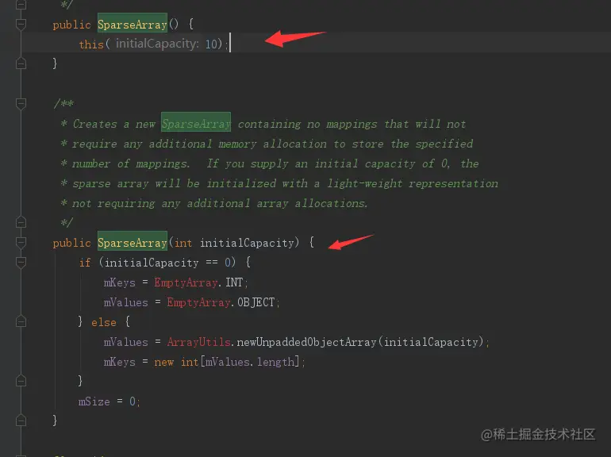The image size is (611, 457).
Task: Click SparseArray name in the no-argument constructor
Action: [132, 25]
